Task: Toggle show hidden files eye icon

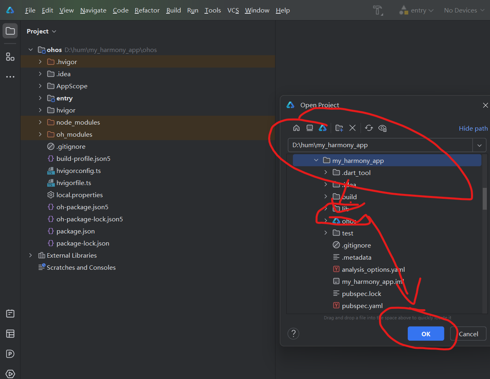Action: coord(383,128)
